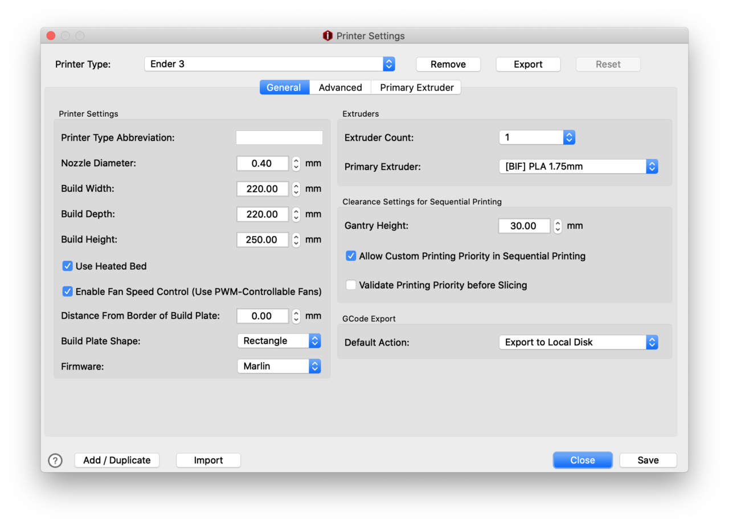Disable Fan Speed Control checkbox
729x526 pixels.
point(68,291)
